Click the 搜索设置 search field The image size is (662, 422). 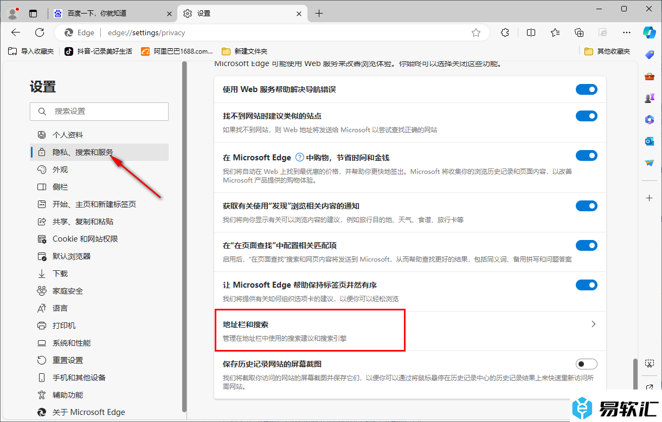99,111
